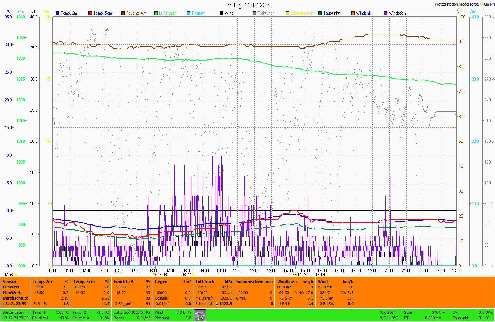Click the Windböen header in the stats table
Viewport: 495px width, 322px height.
(x=287, y=282)
